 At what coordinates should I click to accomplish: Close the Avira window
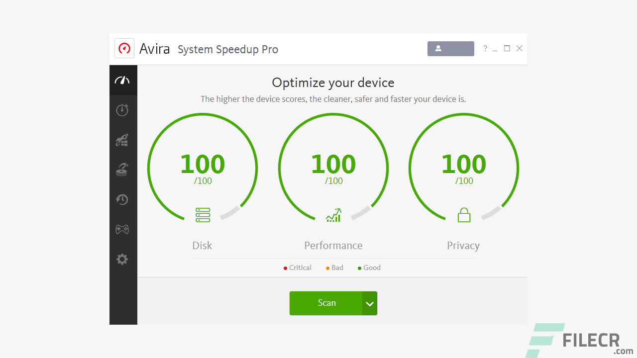point(519,48)
